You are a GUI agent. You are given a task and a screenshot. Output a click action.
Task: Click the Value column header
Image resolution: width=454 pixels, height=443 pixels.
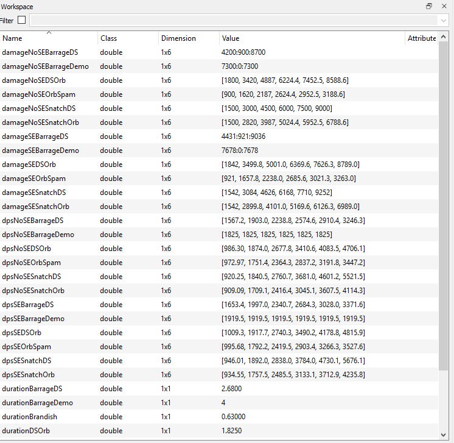tap(310, 38)
